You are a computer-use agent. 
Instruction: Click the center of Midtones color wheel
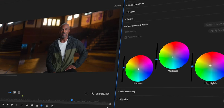pos(173,57)
